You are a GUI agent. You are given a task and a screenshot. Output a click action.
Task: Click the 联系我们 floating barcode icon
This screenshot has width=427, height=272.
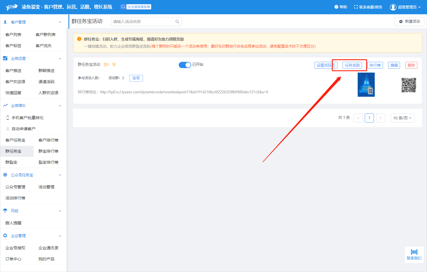point(414,252)
